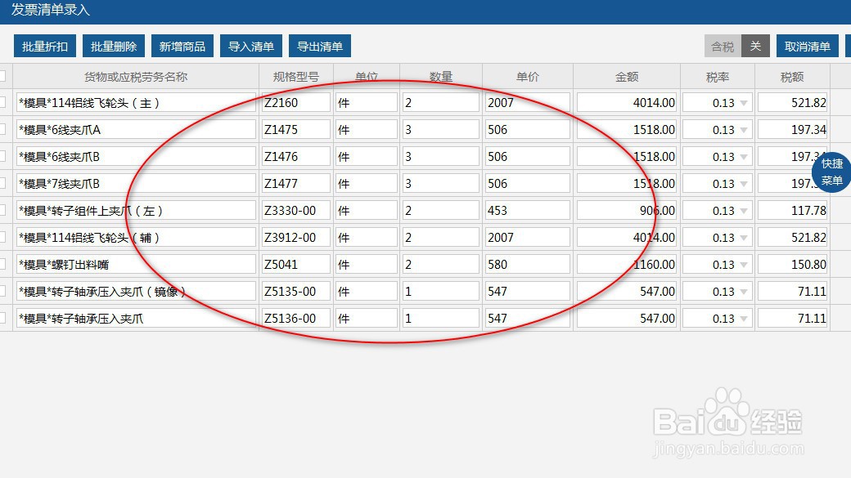Open tax rate dropdown for Z5136-00 row
This screenshot has width=851, height=478.
[x=744, y=319]
